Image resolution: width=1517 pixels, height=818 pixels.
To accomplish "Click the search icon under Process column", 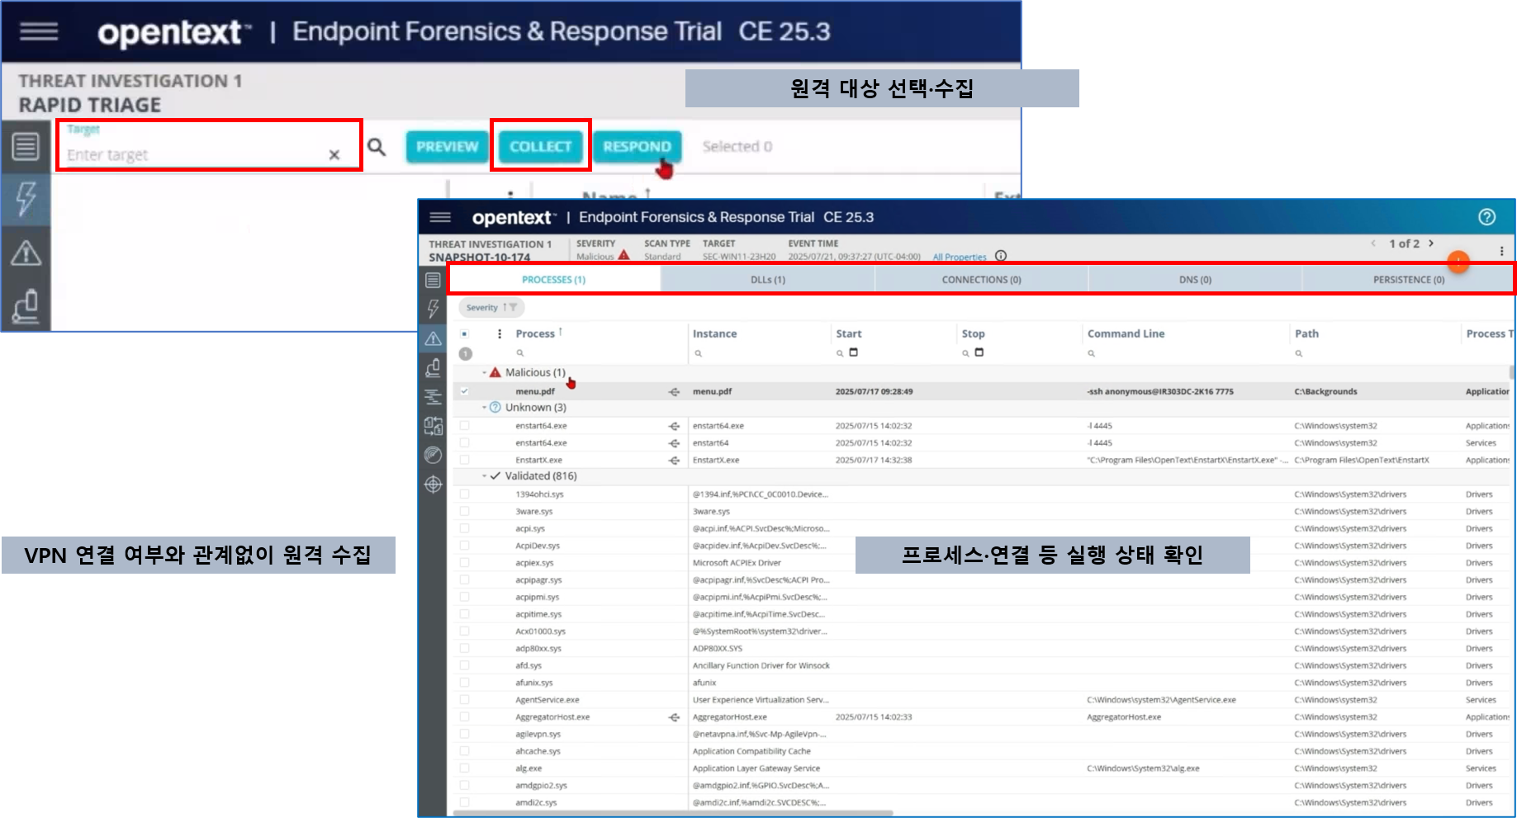I will pos(520,353).
